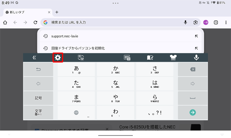Tap the あ key
Screen dimensions: 231x138
point(76,69)
